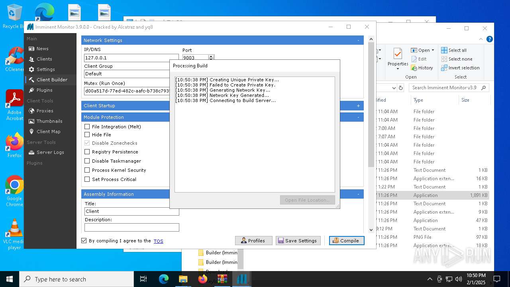Collapse the Module Protection section
Image resolution: width=510 pixels, height=287 pixels.
coord(358,117)
